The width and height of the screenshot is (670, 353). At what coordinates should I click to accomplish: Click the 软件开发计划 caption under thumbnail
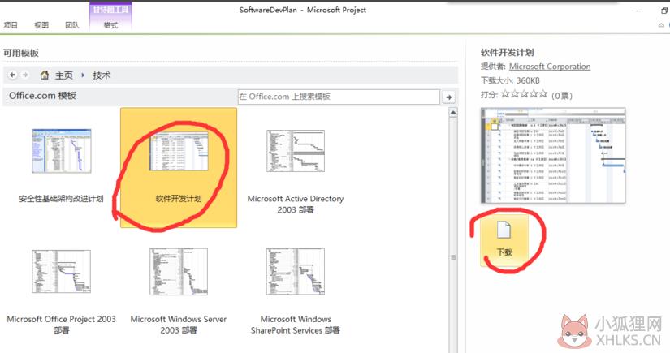[x=179, y=199]
